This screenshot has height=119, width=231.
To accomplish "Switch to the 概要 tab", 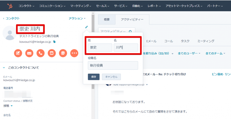I will click(x=107, y=19).
